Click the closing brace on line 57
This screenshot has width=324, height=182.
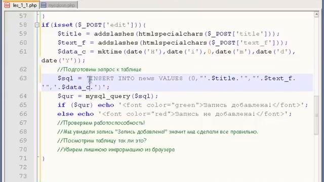click(x=43, y=16)
